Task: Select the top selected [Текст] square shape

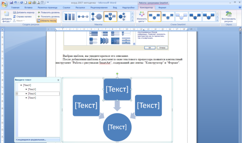Action: [x=117, y=89]
